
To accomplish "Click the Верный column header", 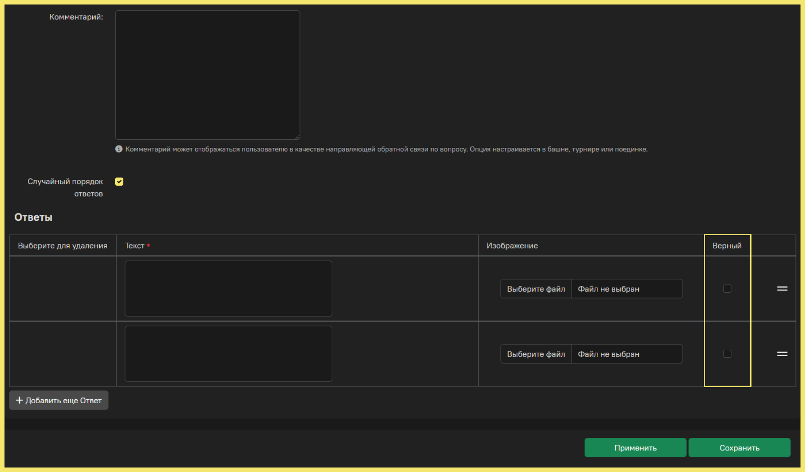I will point(727,245).
